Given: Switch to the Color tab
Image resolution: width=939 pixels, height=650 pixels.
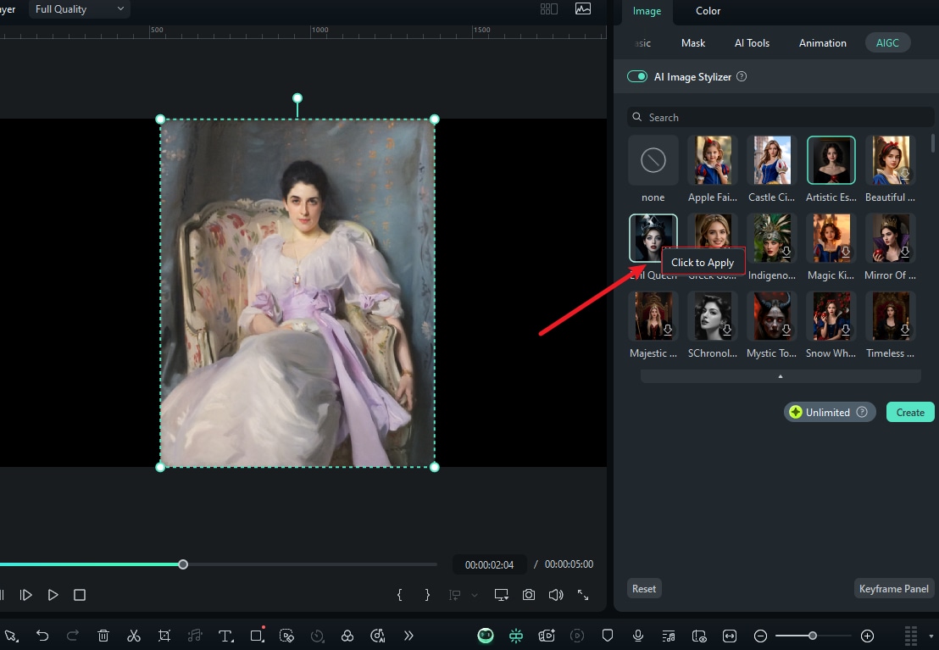Looking at the screenshot, I should pos(708,11).
